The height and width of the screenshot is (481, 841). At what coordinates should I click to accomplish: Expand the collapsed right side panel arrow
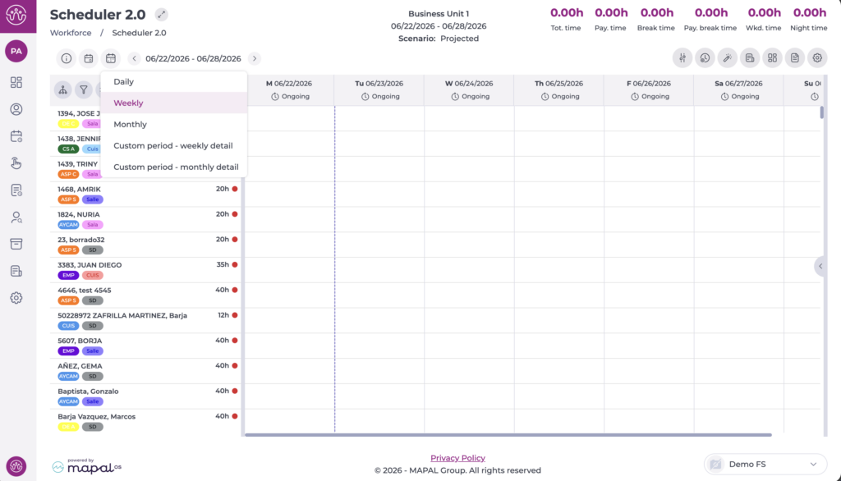point(820,266)
